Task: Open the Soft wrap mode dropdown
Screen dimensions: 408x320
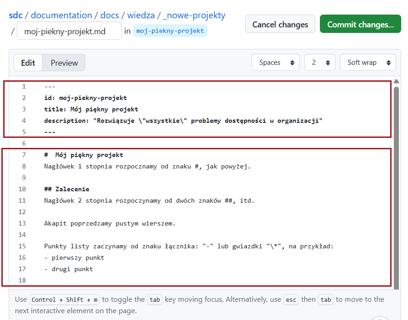Action: click(x=367, y=63)
